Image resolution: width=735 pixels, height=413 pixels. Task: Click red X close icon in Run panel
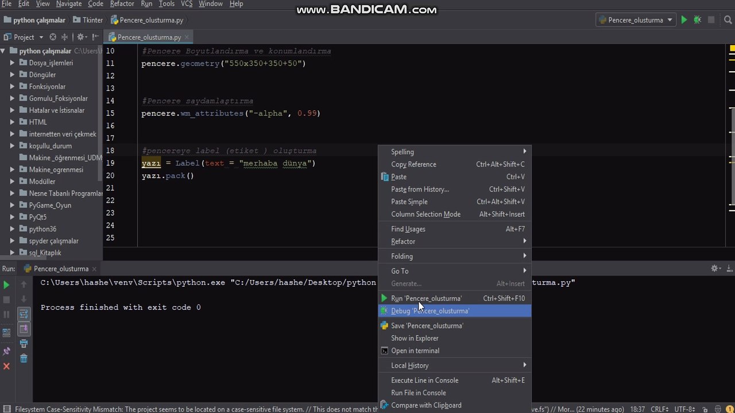[x=6, y=366]
